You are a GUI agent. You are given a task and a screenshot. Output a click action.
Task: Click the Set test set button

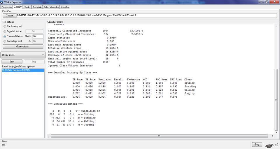[34, 31]
